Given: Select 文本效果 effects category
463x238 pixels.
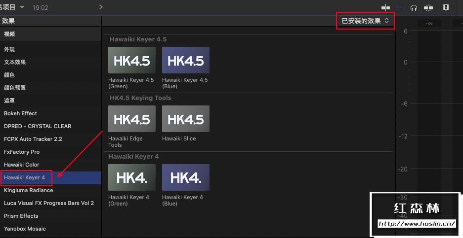Looking at the screenshot, I should click(50, 62).
